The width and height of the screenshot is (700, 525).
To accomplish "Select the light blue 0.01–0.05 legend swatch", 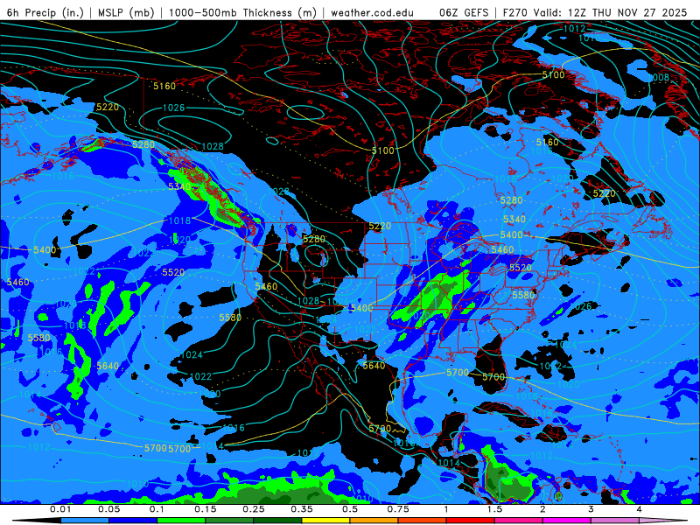I will click(85, 521).
